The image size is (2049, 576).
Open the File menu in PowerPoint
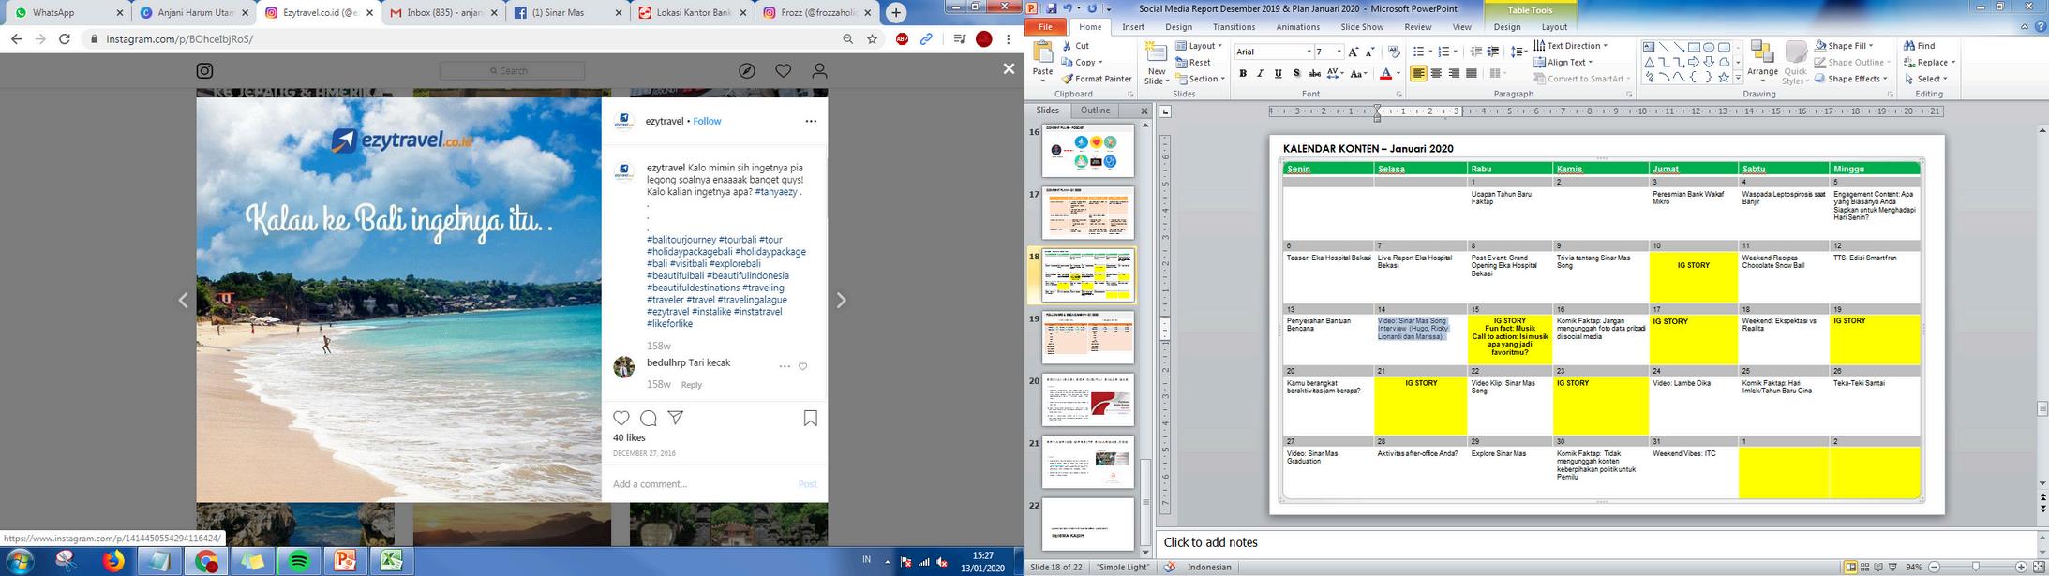click(x=1045, y=27)
